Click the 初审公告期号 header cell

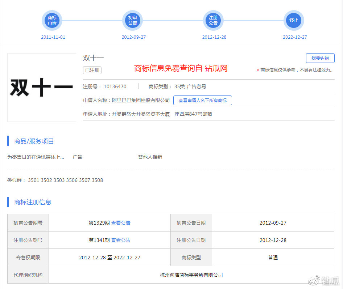pos(28,223)
